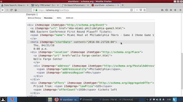Click the schema.org address bar
The height and width of the screenshot is (102, 183).
[x=82, y=10]
